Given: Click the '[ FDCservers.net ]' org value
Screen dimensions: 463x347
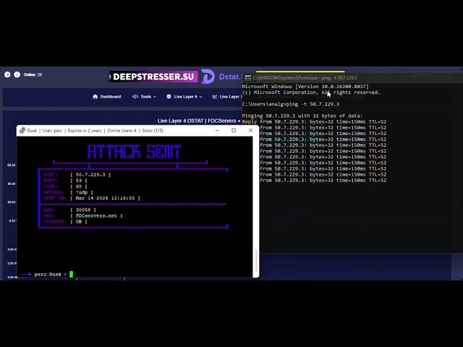Looking at the screenshot, I should coord(96,215).
